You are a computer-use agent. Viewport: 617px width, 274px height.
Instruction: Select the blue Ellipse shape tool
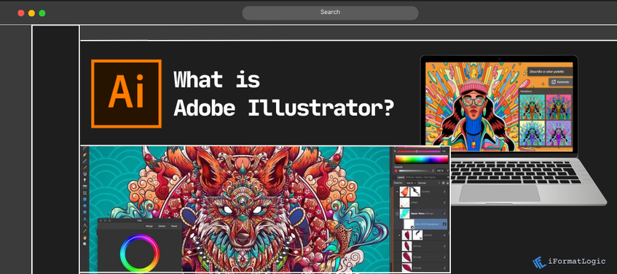pyautogui.click(x=85, y=206)
